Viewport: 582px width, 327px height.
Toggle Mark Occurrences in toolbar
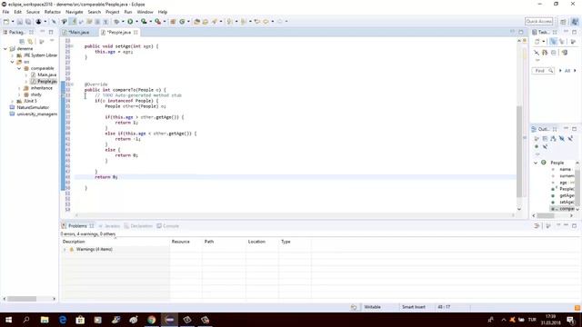point(74,22)
